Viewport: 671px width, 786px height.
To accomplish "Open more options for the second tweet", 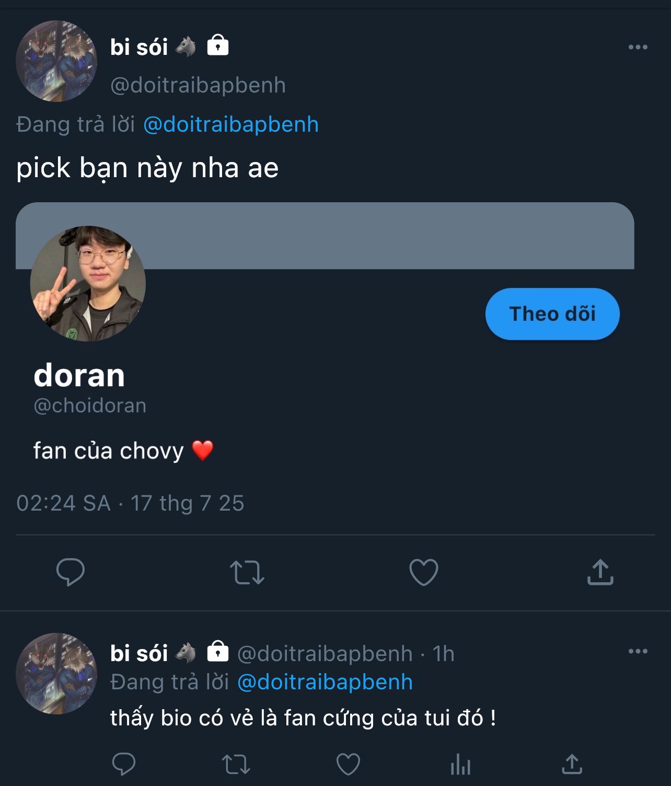I will pos(638,651).
